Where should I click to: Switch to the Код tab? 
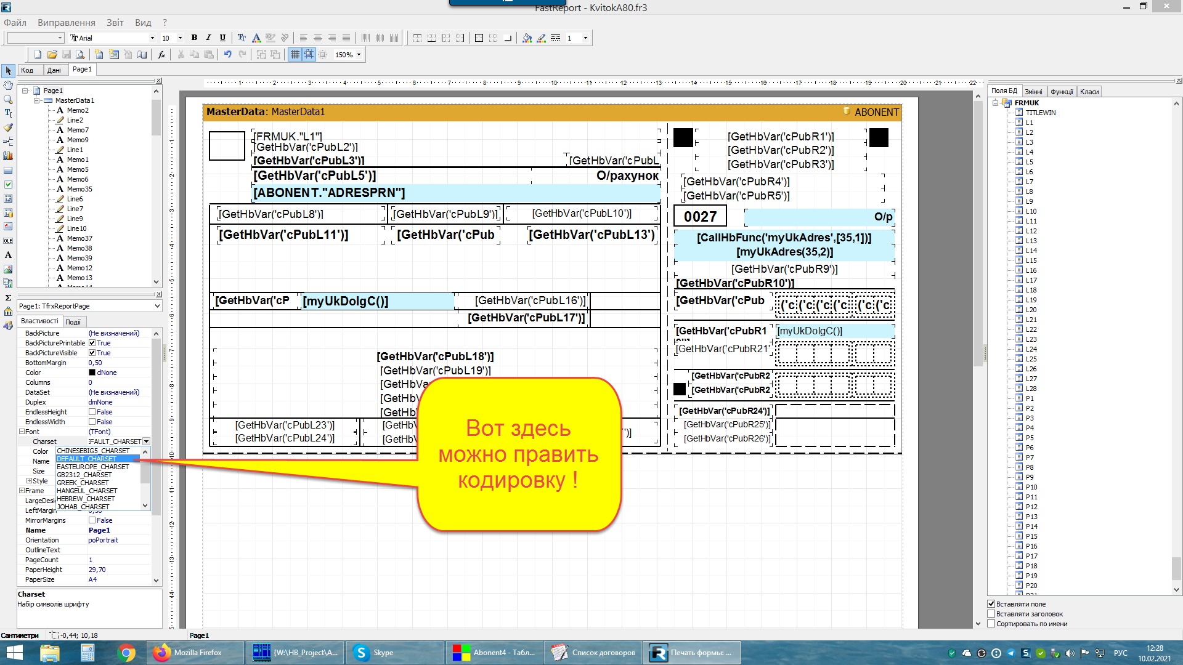tap(28, 70)
